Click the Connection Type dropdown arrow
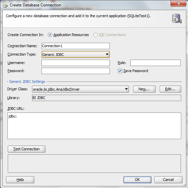Viewport: 188px width, 188px height. pyautogui.click(x=107, y=54)
